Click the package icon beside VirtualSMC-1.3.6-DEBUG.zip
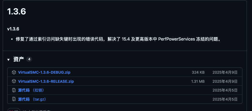The image size is (252, 111). (x=14, y=72)
